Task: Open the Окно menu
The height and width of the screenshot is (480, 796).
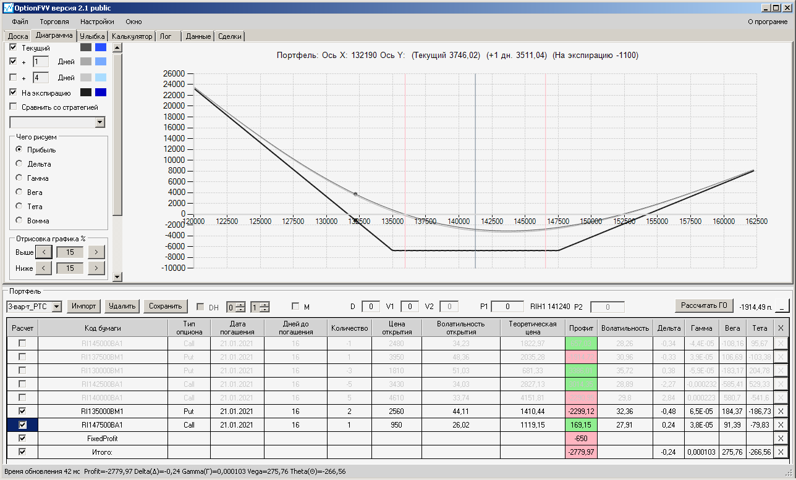Action: (134, 22)
